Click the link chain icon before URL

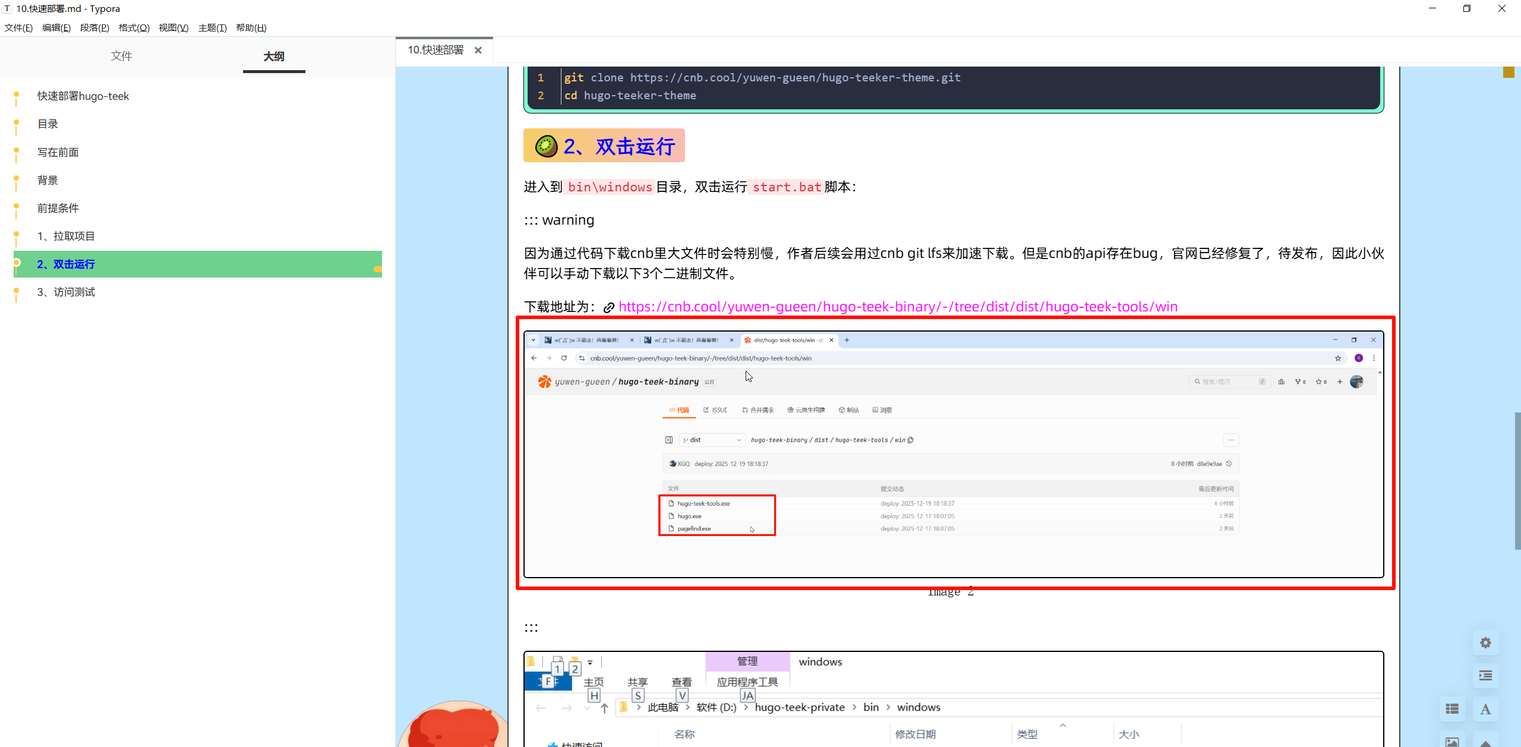click(609, 308)
